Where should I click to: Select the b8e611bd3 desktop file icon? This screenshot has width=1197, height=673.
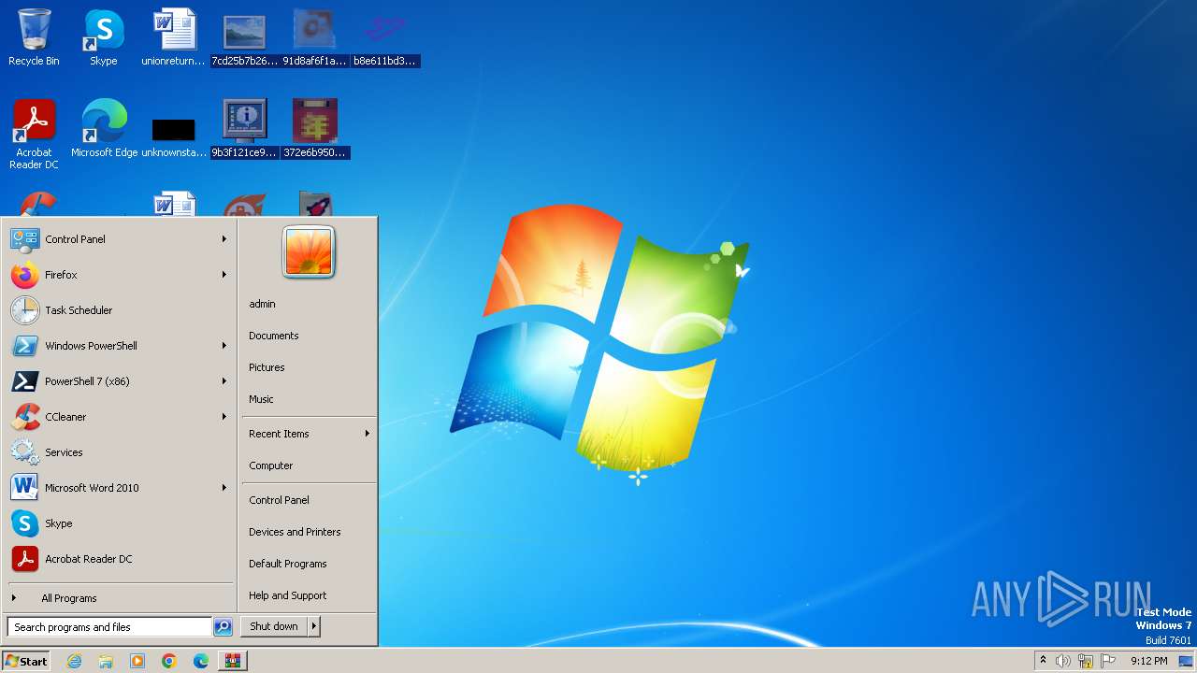pos(384,37)
